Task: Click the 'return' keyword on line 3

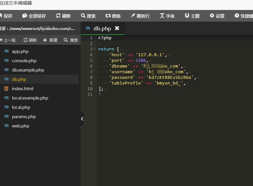Action: point(106,49)
